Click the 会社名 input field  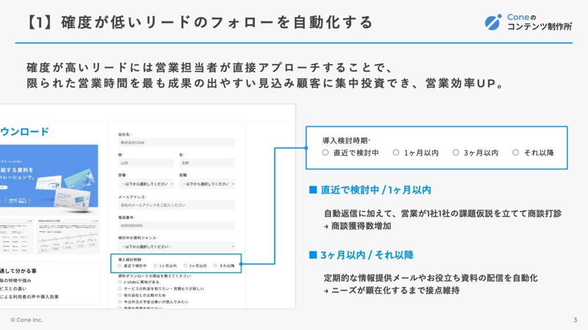[x=177, y=143]
